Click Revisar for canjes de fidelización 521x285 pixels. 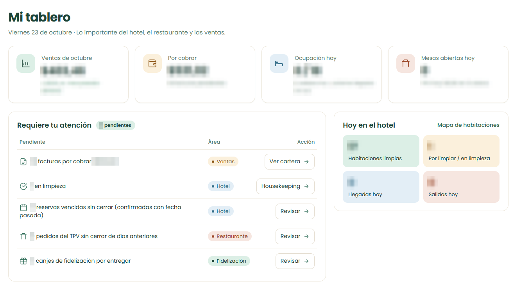tap(295, 261)
